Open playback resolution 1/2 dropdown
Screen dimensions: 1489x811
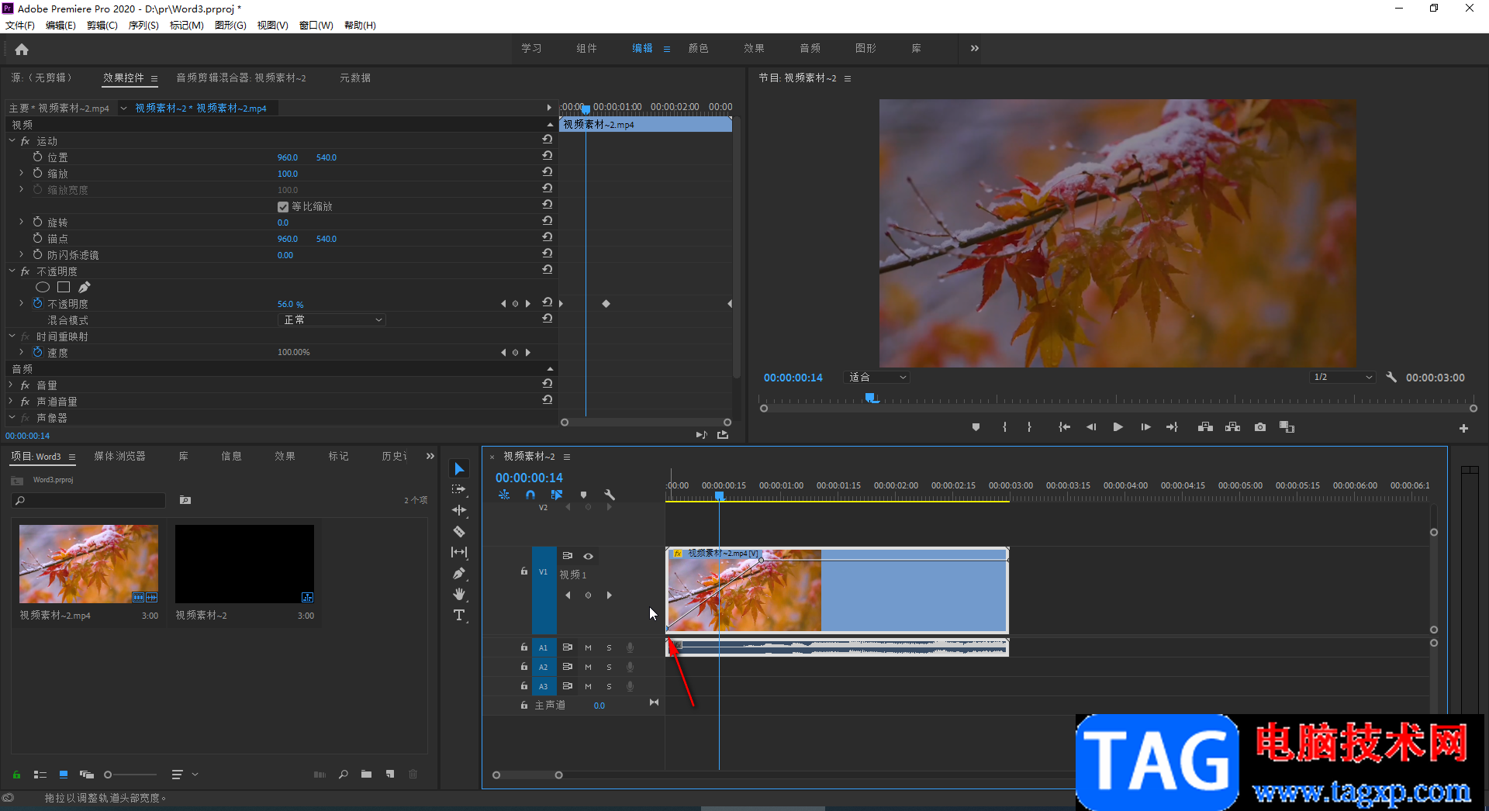tap(1342, 378)
